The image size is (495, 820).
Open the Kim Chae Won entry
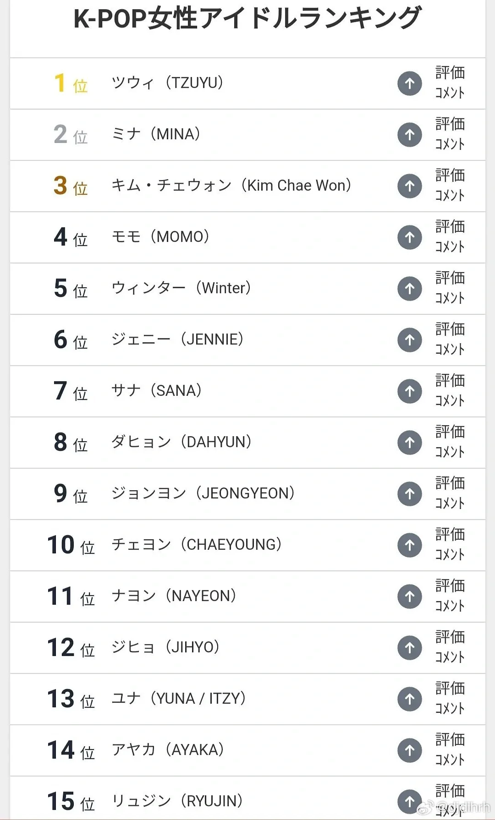point(231,186)
